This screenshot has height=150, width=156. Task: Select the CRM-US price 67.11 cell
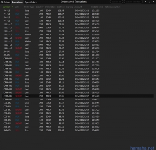(61, 83)
